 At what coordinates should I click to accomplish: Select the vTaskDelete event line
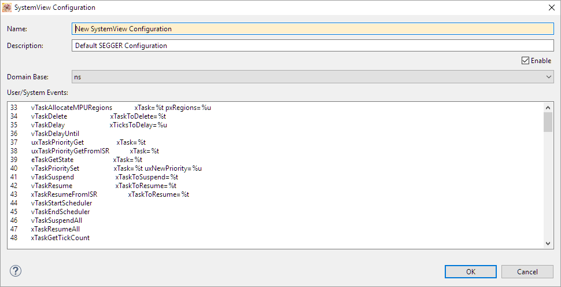click(49, 116)
